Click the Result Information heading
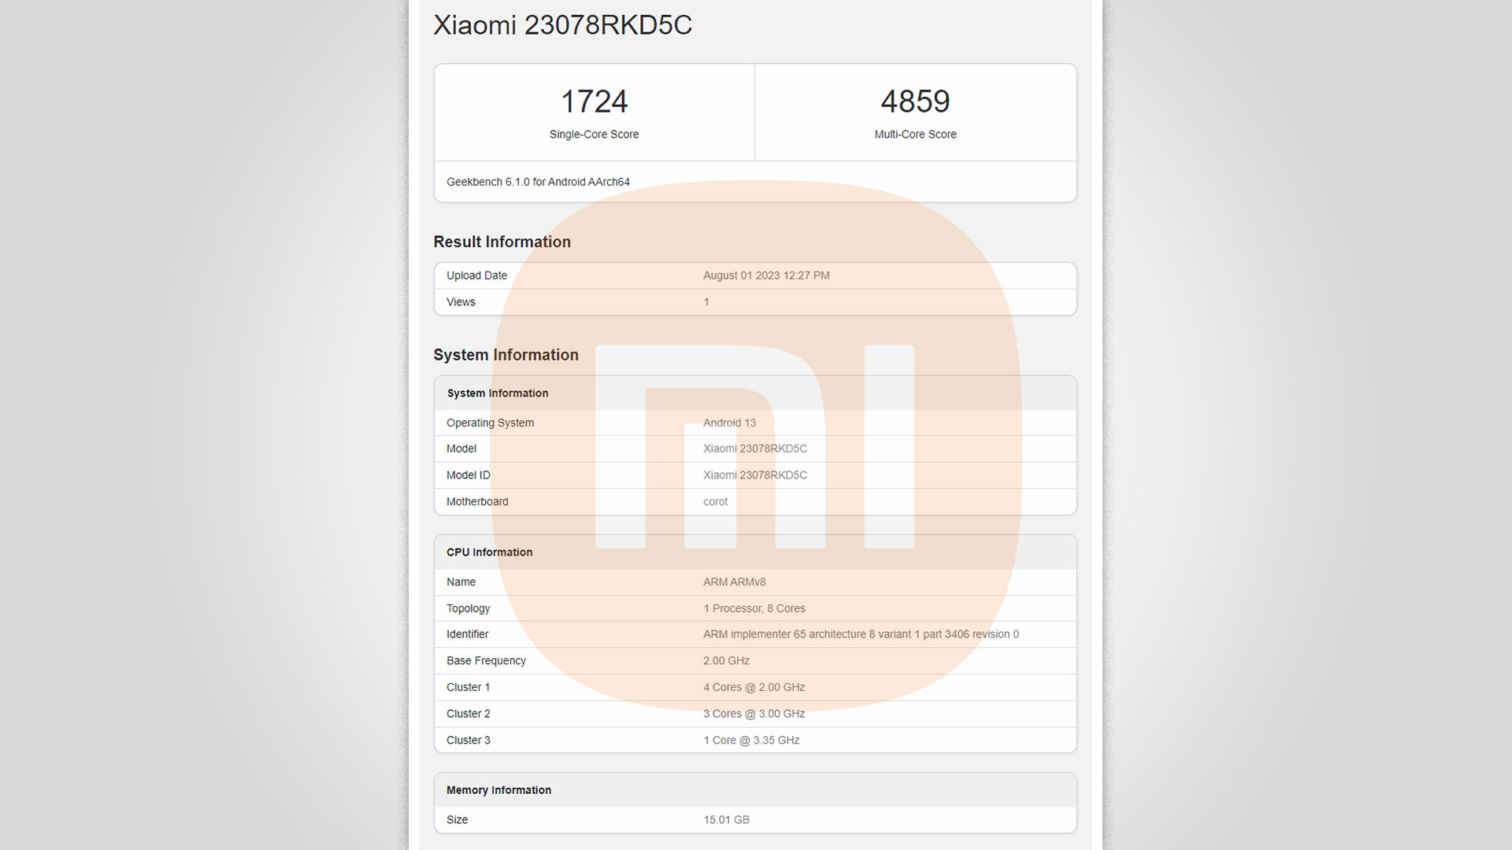Viewport: 1512px width, 850px height. [x=502, y=242]
